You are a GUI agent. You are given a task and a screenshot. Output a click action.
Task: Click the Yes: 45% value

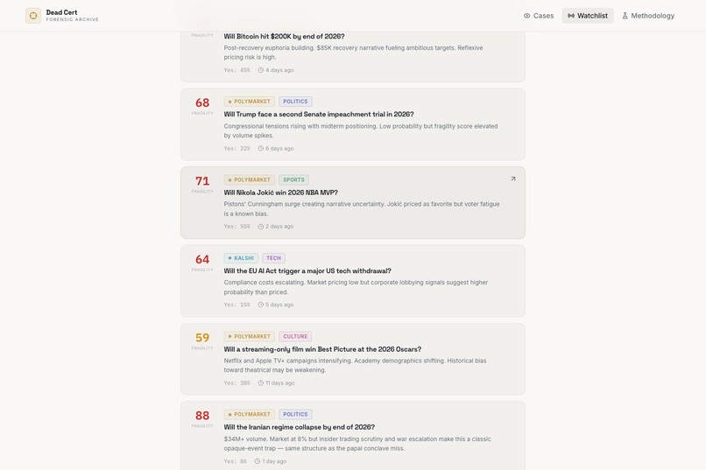(x=237, y=70)
